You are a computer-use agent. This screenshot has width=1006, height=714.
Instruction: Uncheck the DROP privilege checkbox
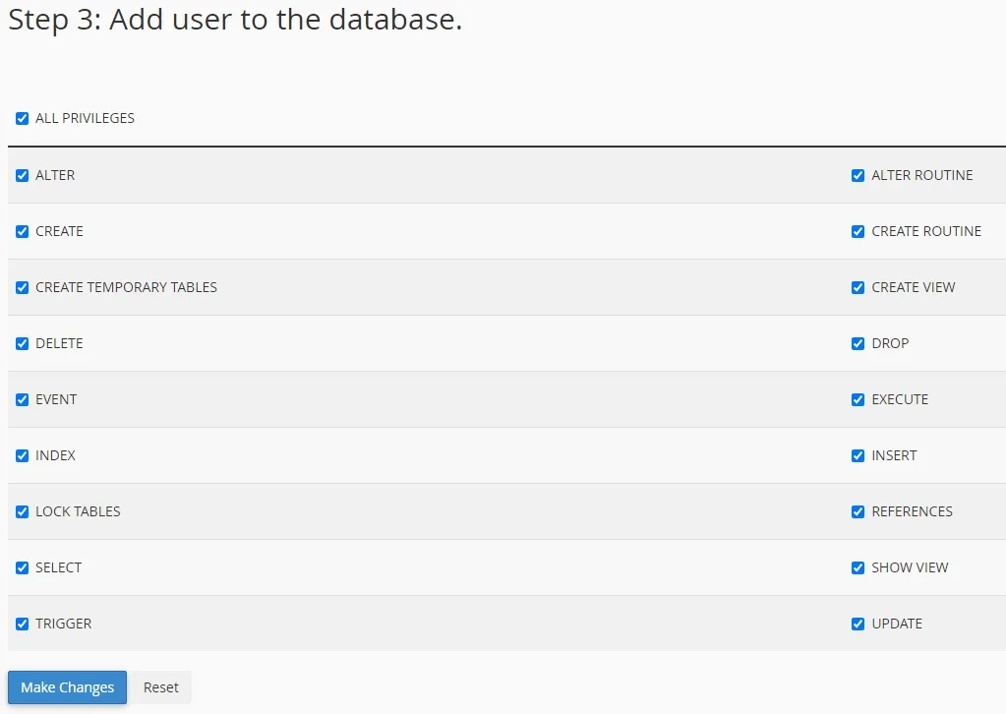coord(858,344)
